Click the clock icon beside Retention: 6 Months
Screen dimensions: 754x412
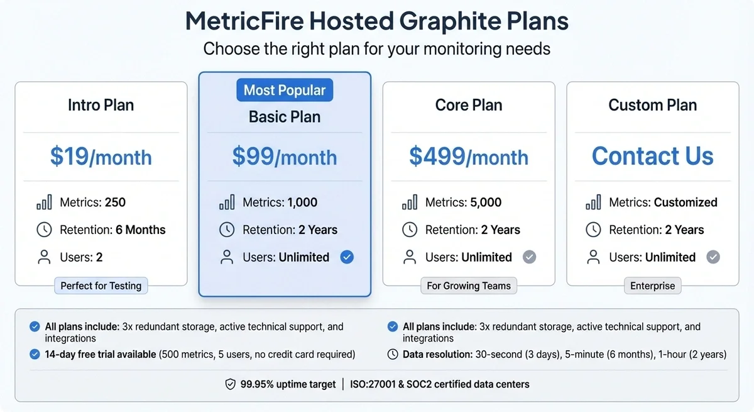coord(44,230)
